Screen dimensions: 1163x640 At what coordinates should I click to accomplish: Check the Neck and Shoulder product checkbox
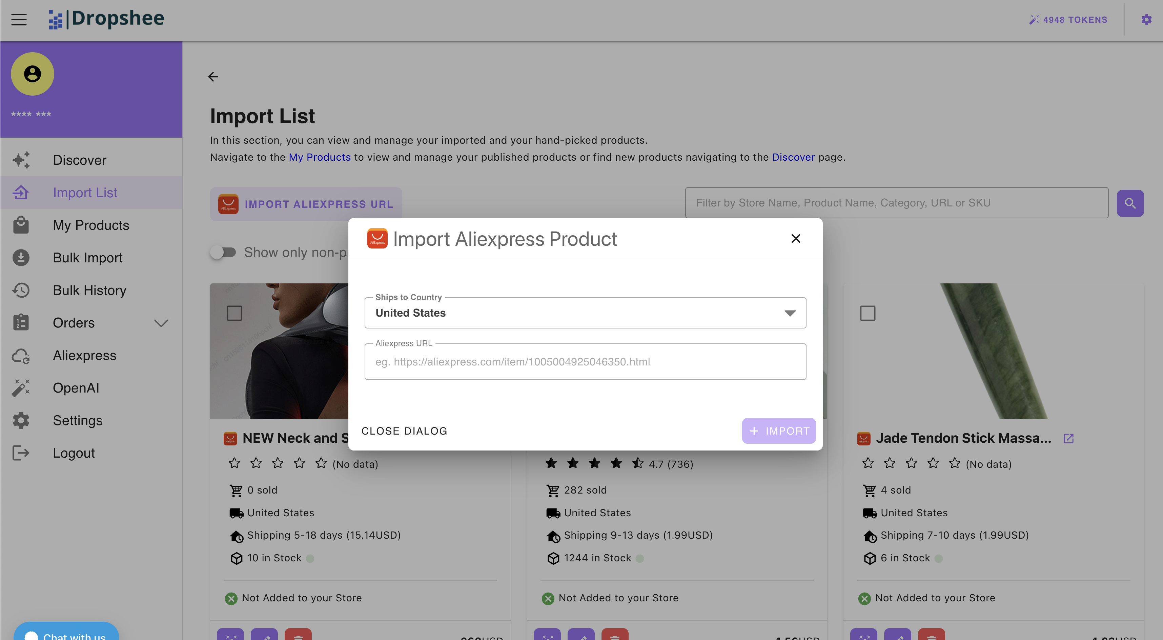coord(234,313)
